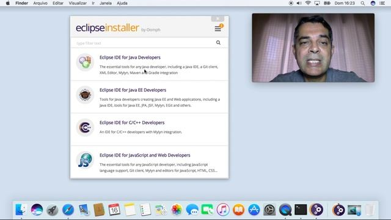391x220 pixels.
Task: Open Calendar from the Dock
Action: click(114, 210)
